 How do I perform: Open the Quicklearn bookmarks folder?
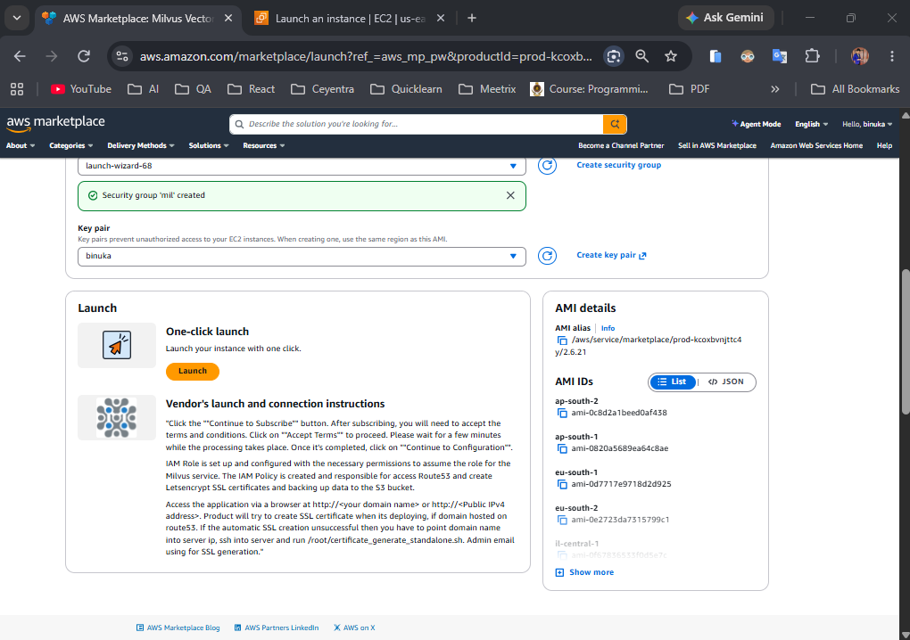coord(406,89)
